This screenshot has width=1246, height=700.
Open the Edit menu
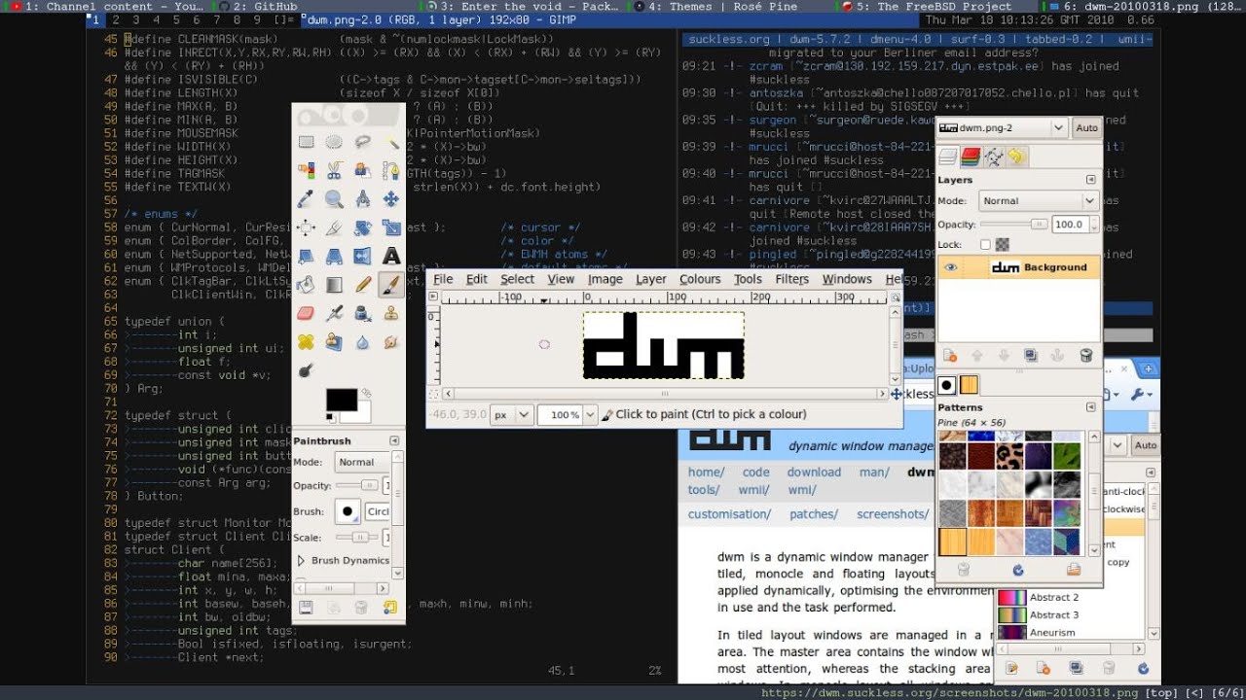click(x=477, y=279)
